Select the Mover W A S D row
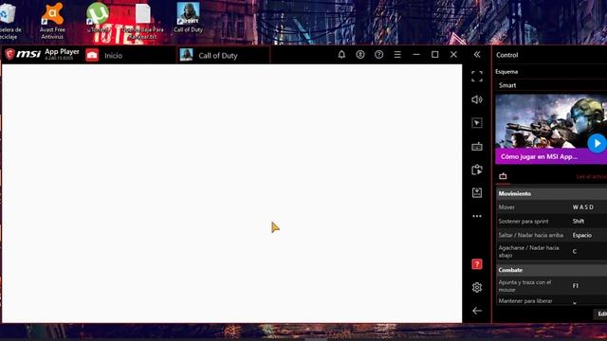The width and height of the screenshot is (607, 341). (552, 207)
